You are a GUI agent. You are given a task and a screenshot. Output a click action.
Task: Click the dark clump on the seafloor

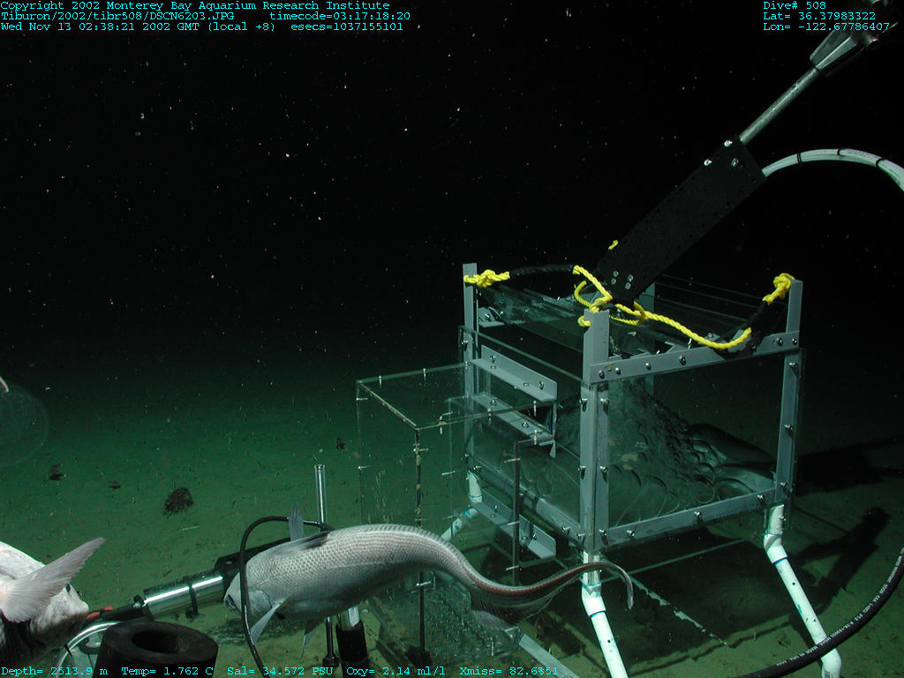(x=177, y=501)
